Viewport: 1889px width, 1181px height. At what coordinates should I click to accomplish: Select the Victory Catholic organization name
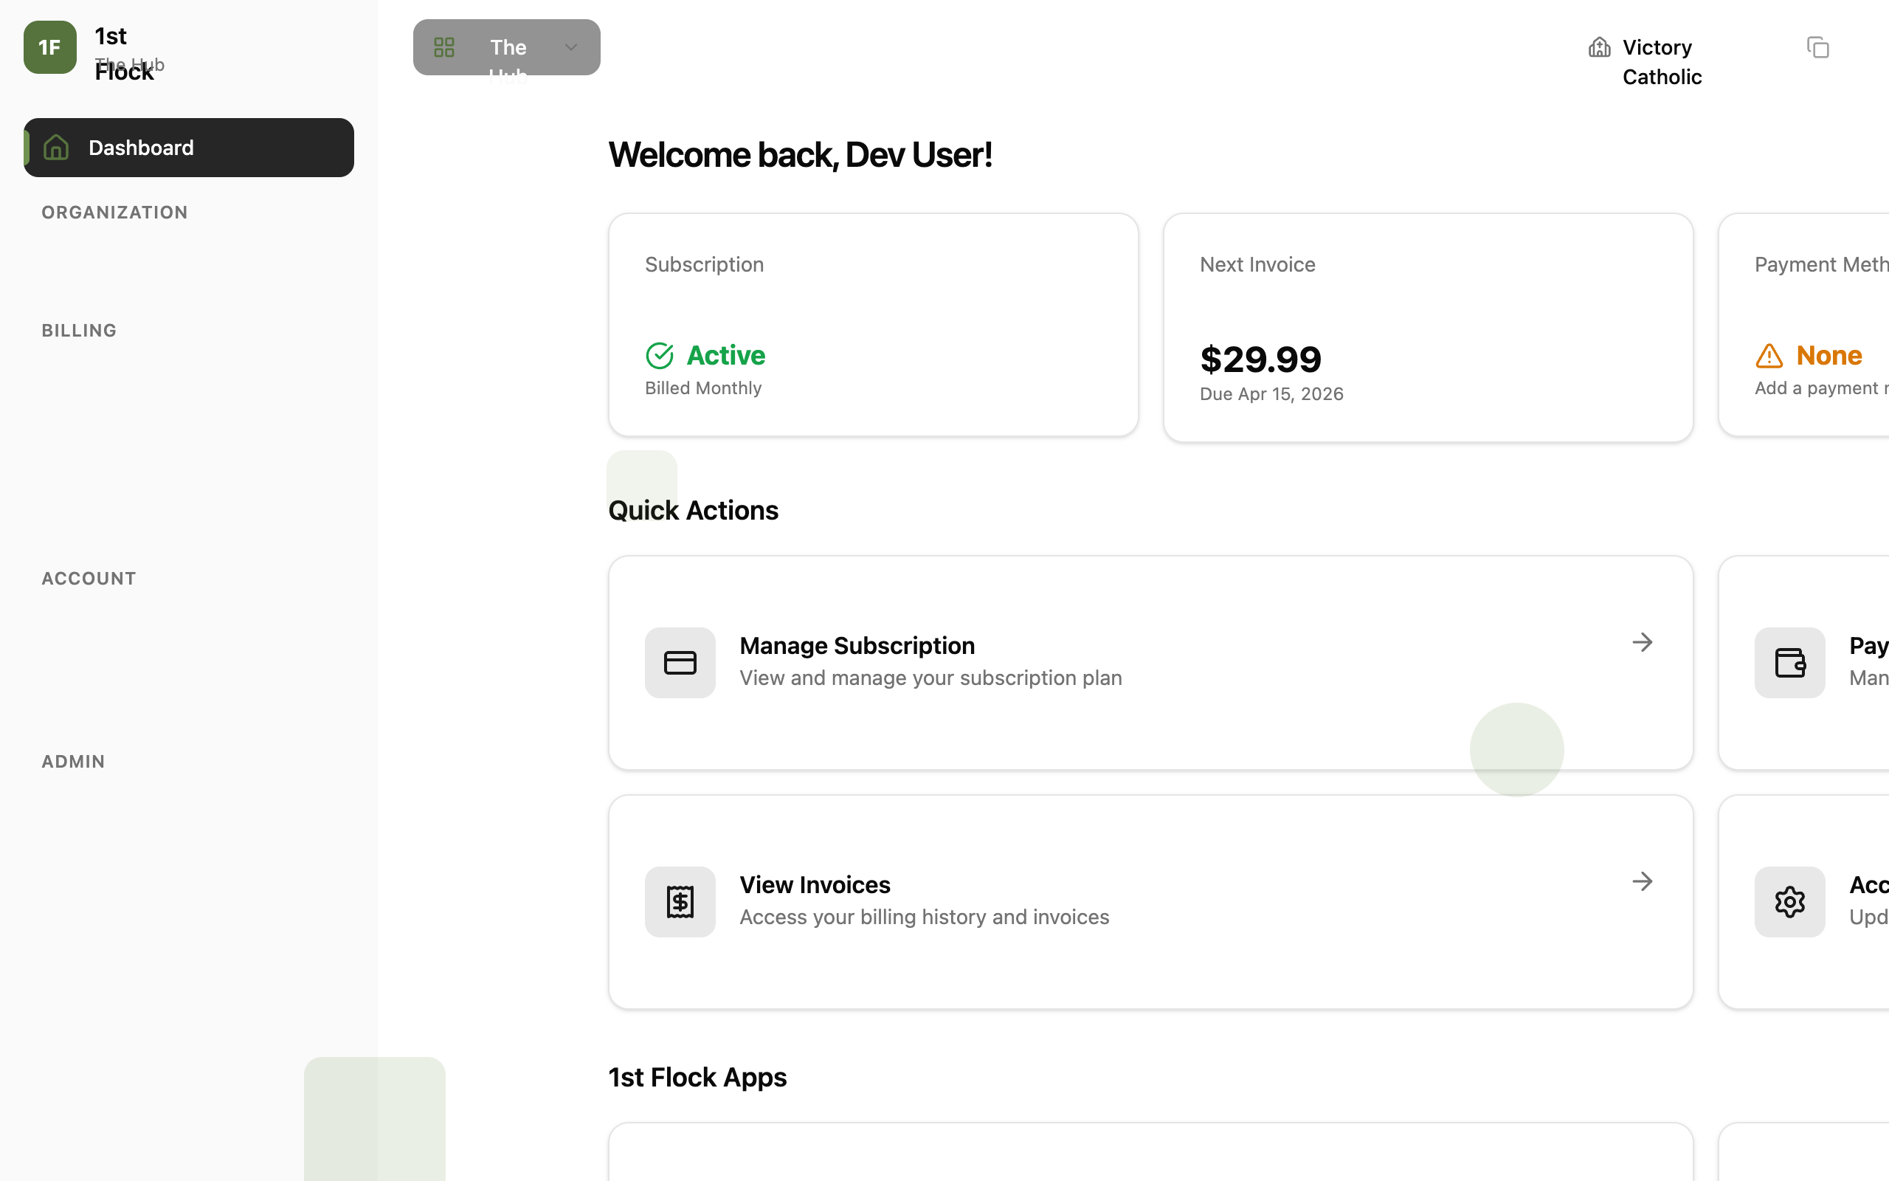pyautogui.click(x=1662, y=62)
